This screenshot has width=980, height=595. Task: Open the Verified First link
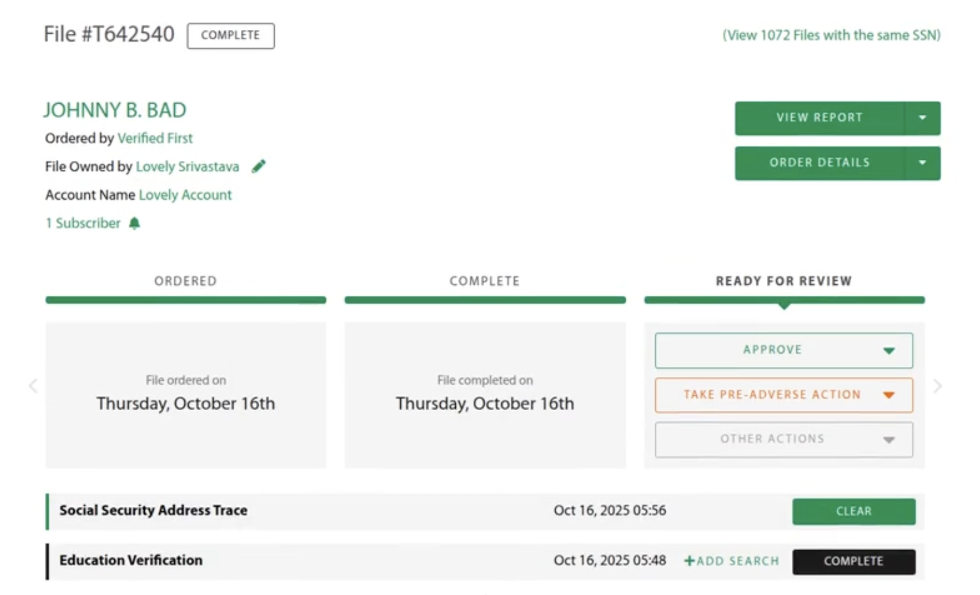[155, 138]
